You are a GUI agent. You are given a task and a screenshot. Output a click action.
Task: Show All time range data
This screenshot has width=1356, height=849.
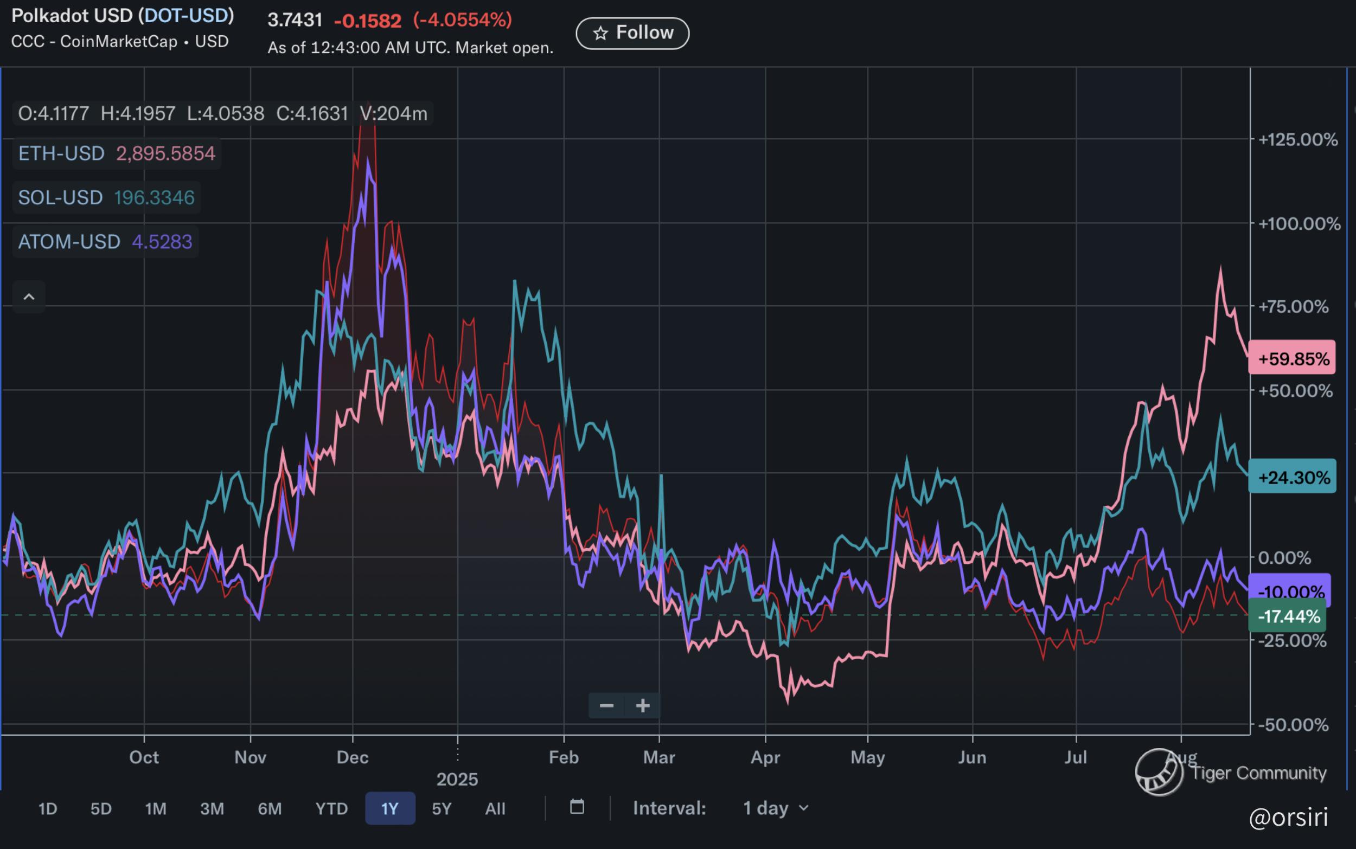tap(495, 808)
